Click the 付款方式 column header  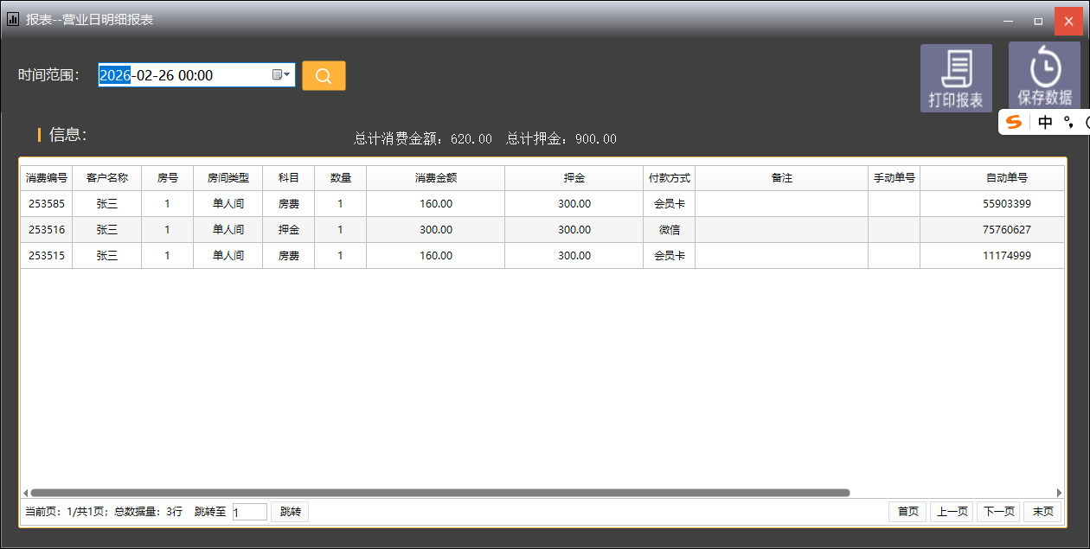click(669, 178)
